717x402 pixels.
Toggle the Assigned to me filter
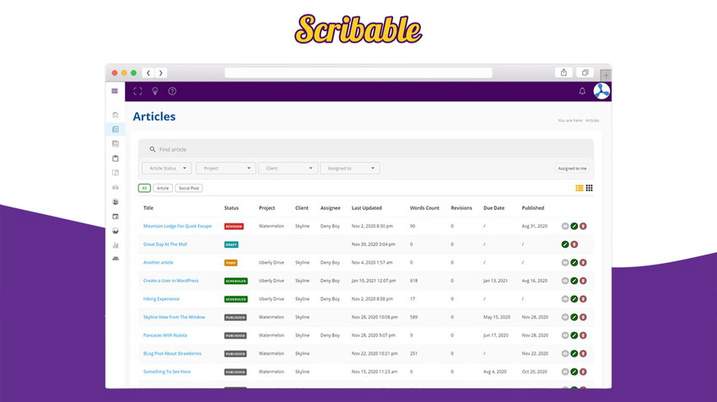[x=572, y=168]
